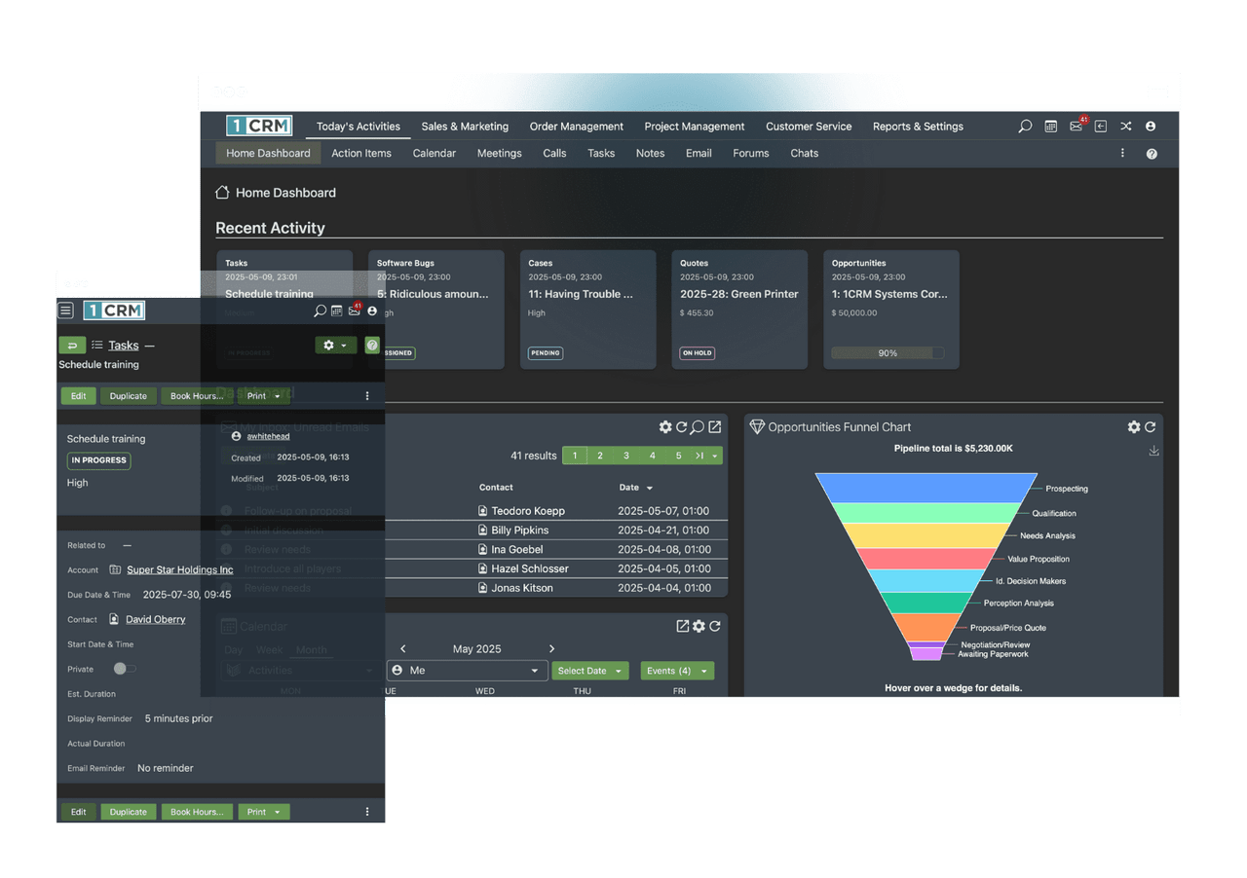This screenshot has height=878, width=1247.
Task: Open the user profile icon in dashboard header
Action: (x=1151, y=127)
